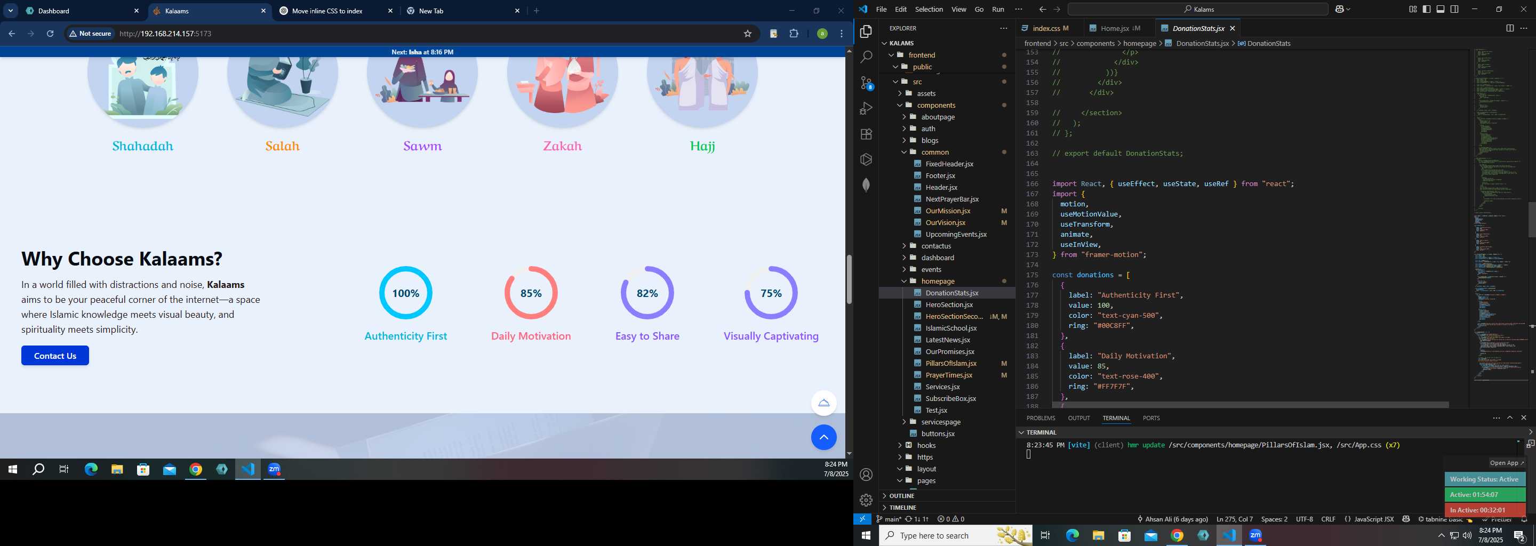Screen dimensions: 1536x546
Task: Expand the aboutpage folder
Action: pyautogui.click(x=904, y=117)
